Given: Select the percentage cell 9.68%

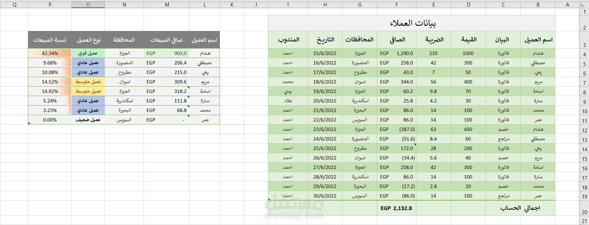Looking at the screenshot, I should pyautogui.click(x=50, y=63).
